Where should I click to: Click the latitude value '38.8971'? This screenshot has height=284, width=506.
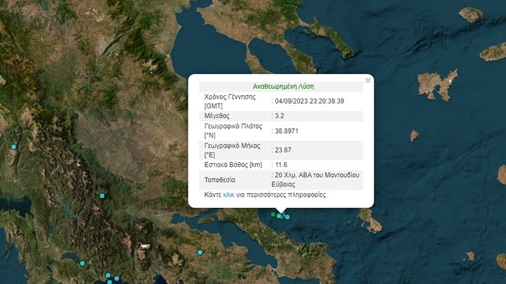pos(287,131)
